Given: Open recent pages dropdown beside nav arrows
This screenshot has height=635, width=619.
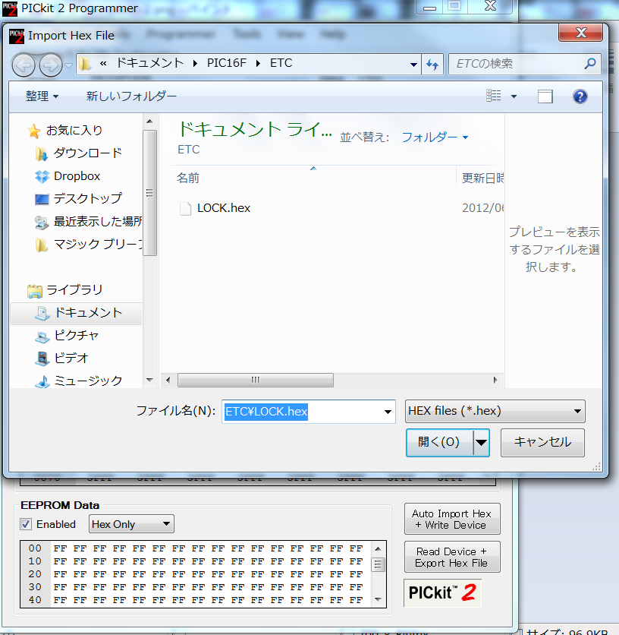Looking at the screenshot, I should [x=69, y=65].
